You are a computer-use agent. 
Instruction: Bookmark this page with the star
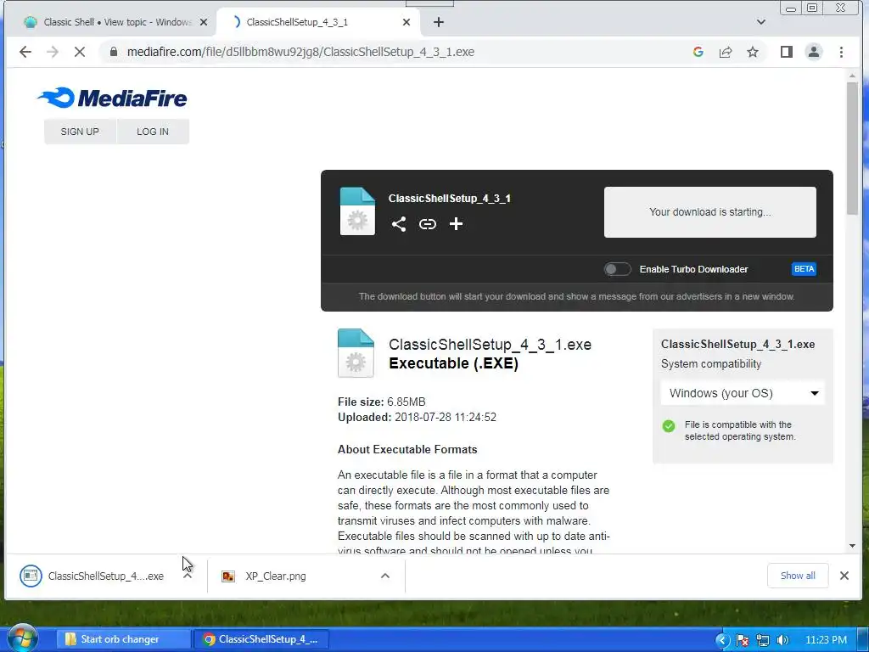click(x=753, y=52)
